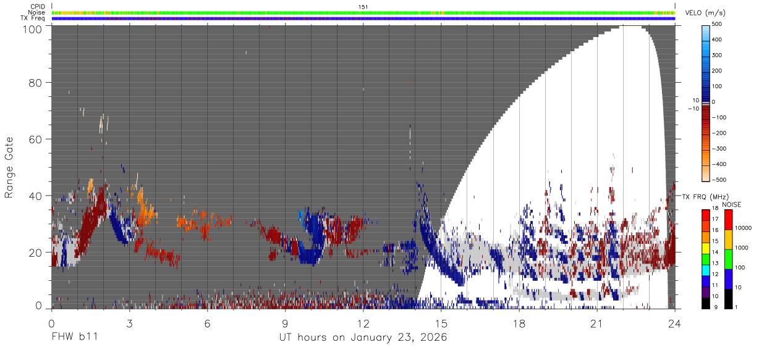Click the 9 hour tick label
Viewport: 759px width, 350px height.
[x=285, y=323]
